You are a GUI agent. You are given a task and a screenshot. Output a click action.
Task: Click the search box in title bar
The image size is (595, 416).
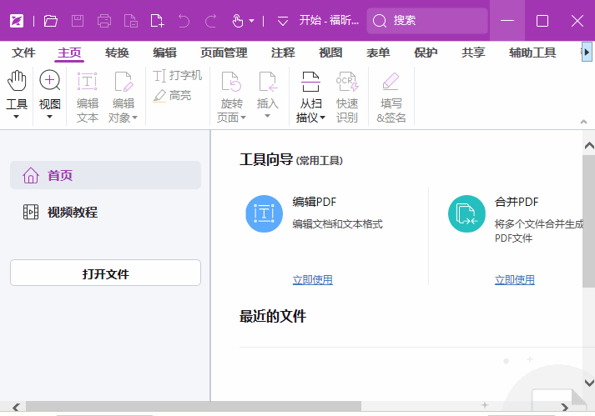tap(427, 21)
